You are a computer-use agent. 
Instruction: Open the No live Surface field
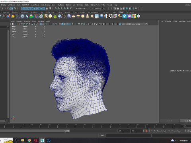[x=82, y=8]
